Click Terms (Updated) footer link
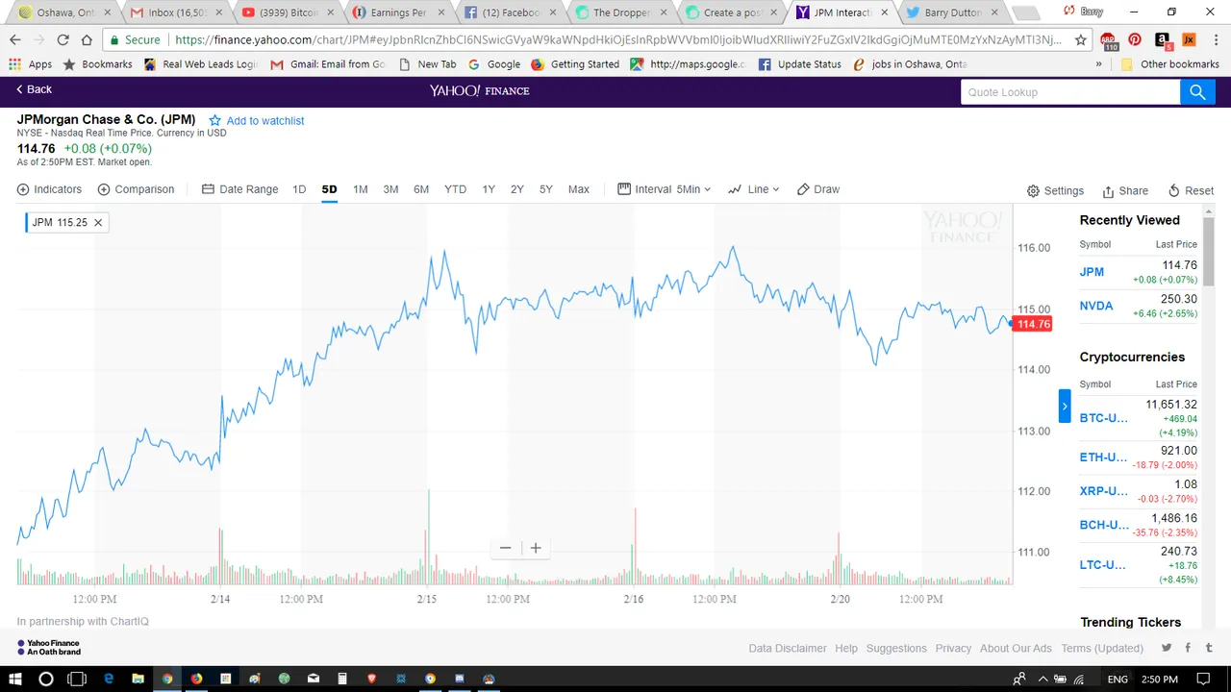Image resolution: width=1231 pixels, height=692 pixels. (1102, 648)
